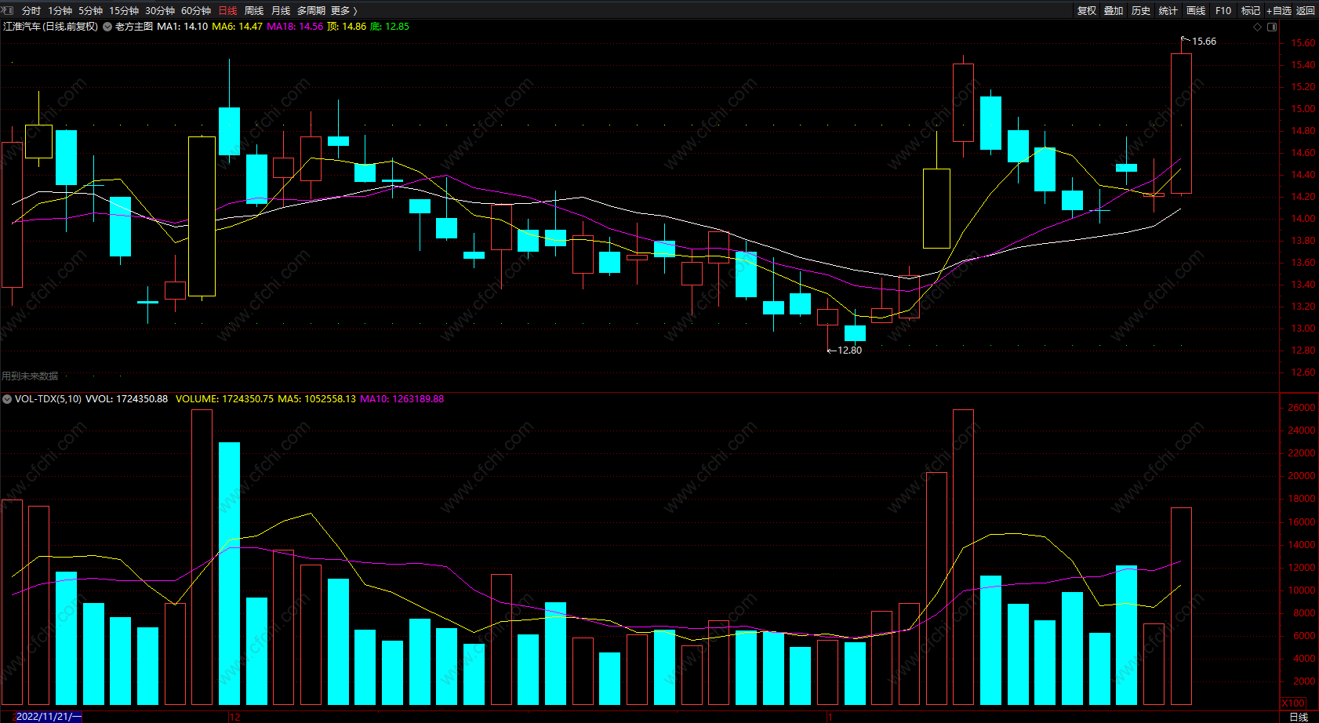Click the 复权 adjustment button
This screenshot has height=723, width=1319.
click(1087, 10)
